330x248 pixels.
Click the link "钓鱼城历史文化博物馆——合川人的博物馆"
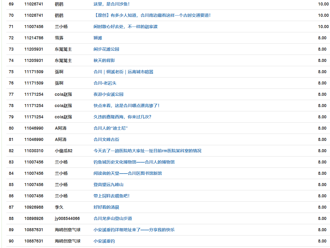point(134,162)
